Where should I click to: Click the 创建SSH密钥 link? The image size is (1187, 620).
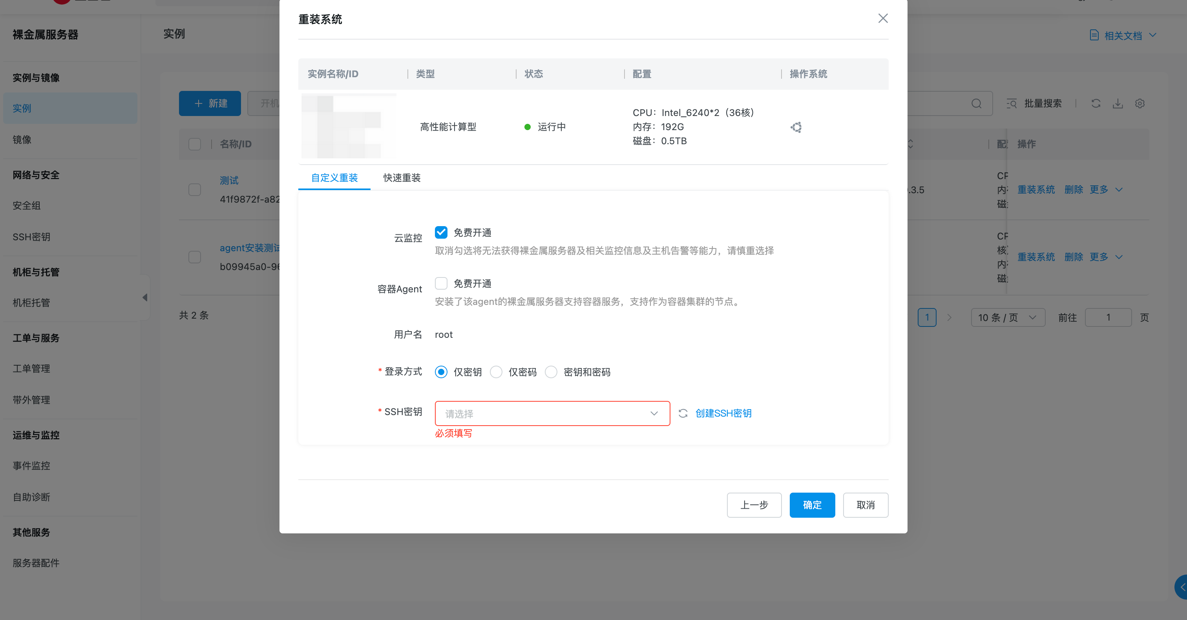pos(723,413)
